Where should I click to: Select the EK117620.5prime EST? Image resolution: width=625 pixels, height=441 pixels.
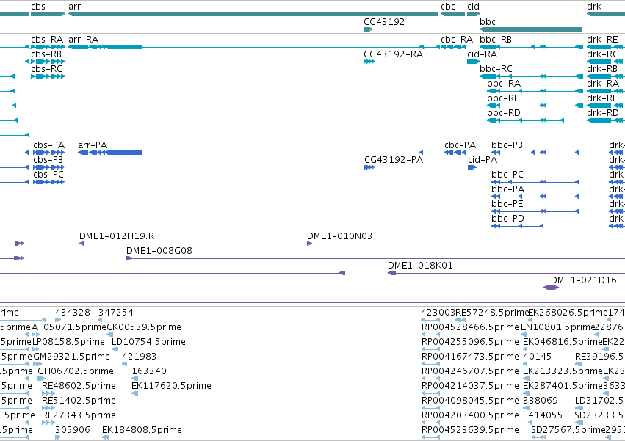tap(134, 393)
